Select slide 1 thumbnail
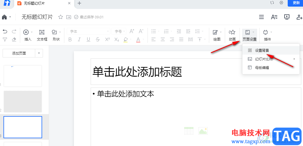Screen dimensions: 303x146 23,76
